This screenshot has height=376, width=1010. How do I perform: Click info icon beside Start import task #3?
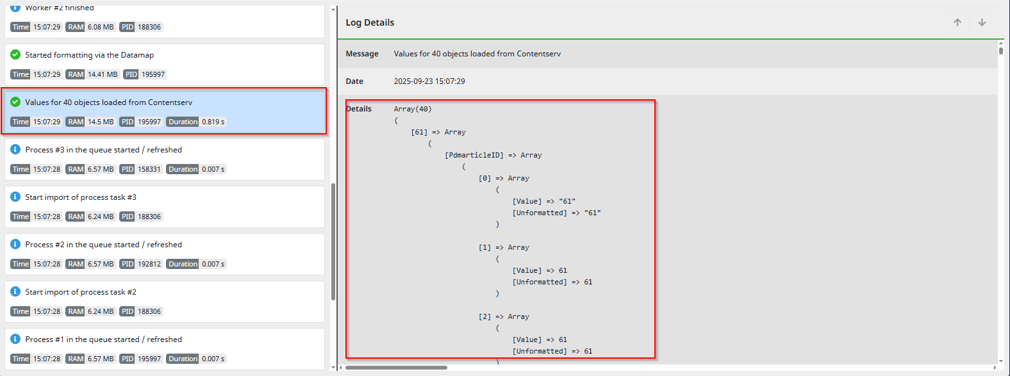[15, 197]
